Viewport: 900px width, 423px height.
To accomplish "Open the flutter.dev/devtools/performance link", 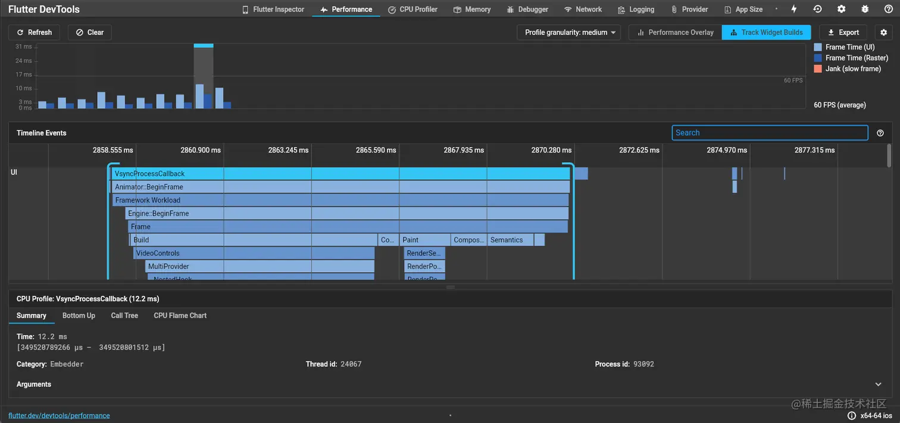I will pyautogui.click(x=59, y=416).
